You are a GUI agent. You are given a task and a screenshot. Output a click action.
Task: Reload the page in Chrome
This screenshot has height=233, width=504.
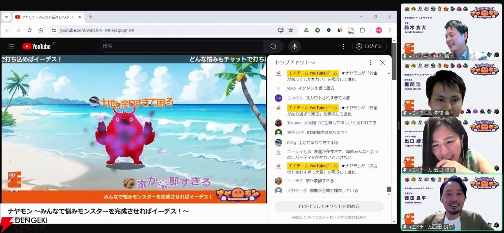(x=29, y=30)
